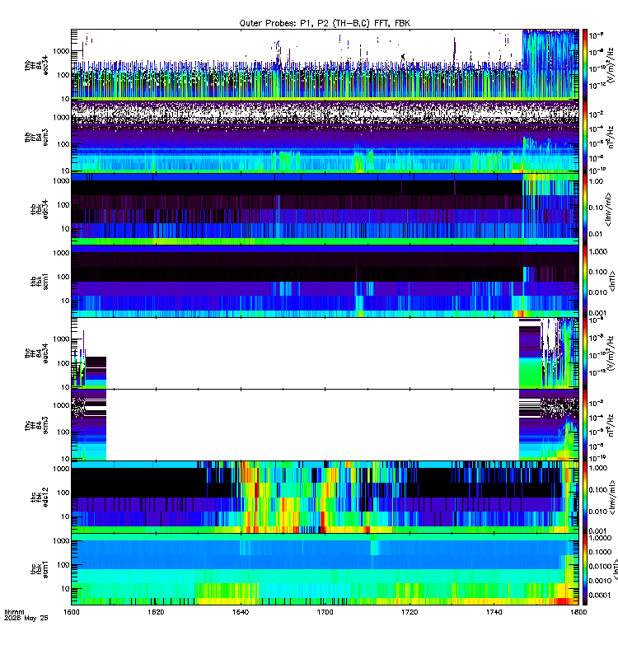Click the "100" y-axis tick of the thc eac34 panel
The image size is (618, 659).
point(63,363)
